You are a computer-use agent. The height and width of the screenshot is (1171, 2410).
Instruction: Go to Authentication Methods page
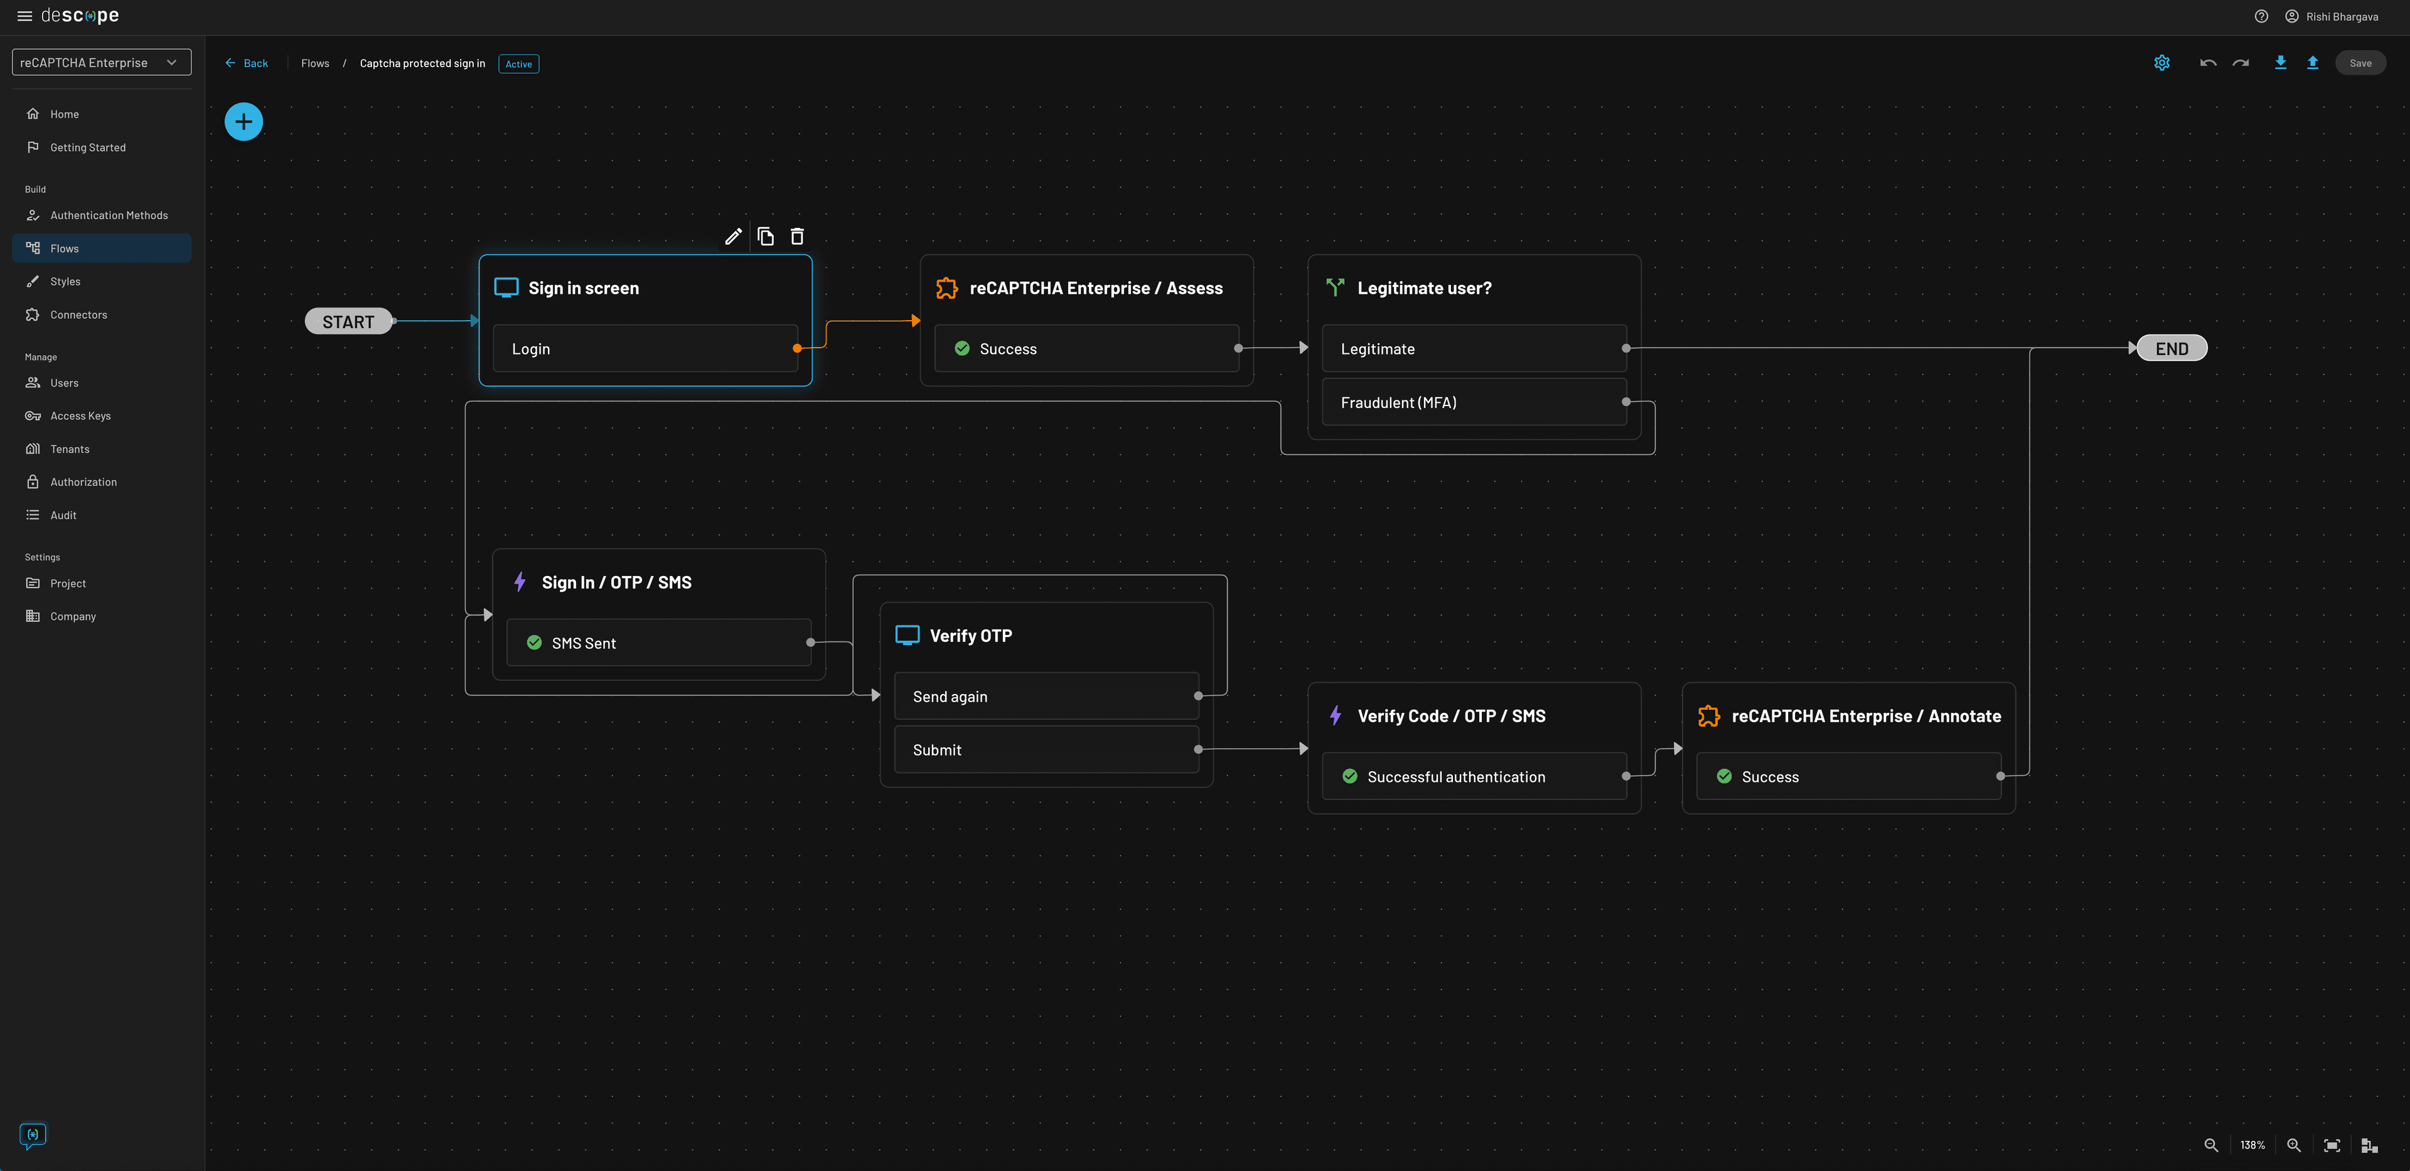[x=109, y=215]
